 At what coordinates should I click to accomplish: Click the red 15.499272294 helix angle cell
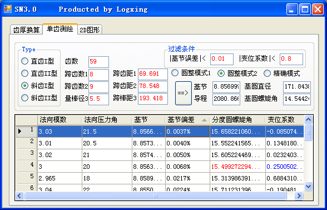pos(237,167)
